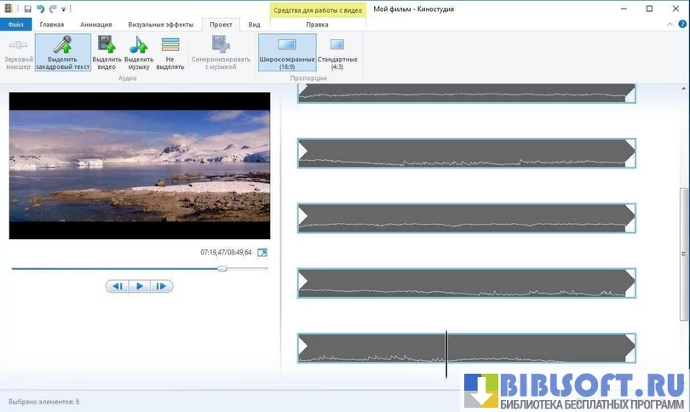Step to the previous frame
Screen dimensions: 690x412
click(x=118, y=286)
